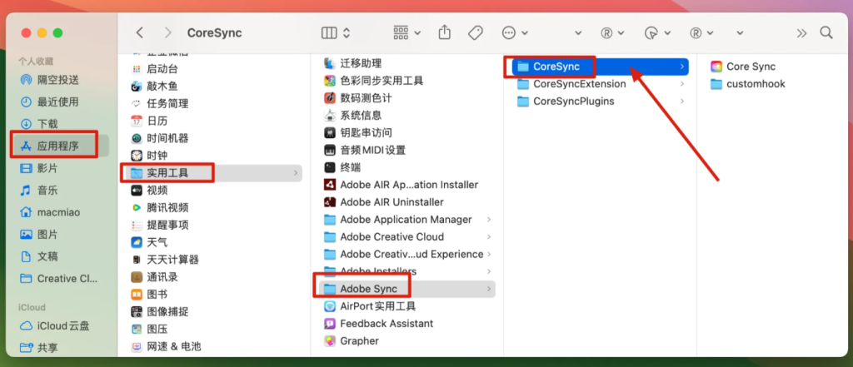Screen dimensions: 853x367
Task: Select AirDrop 隔空投送 in sidebar
Action: point(59,80)
